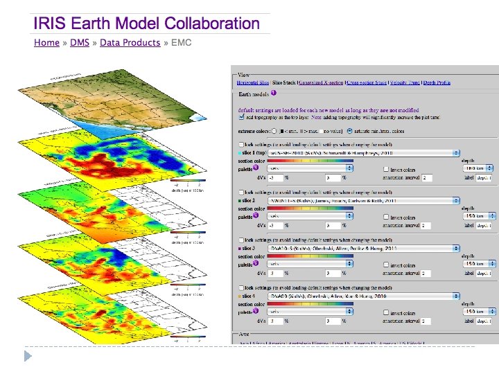Select the black/gray/white extreme colors radio button
Screen dimensions: 499x374
[x=274, y=131]
